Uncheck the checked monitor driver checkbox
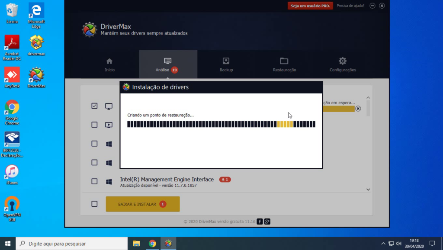Image resolution: width=443 pixels, height=250 pixels. point(94,106)
